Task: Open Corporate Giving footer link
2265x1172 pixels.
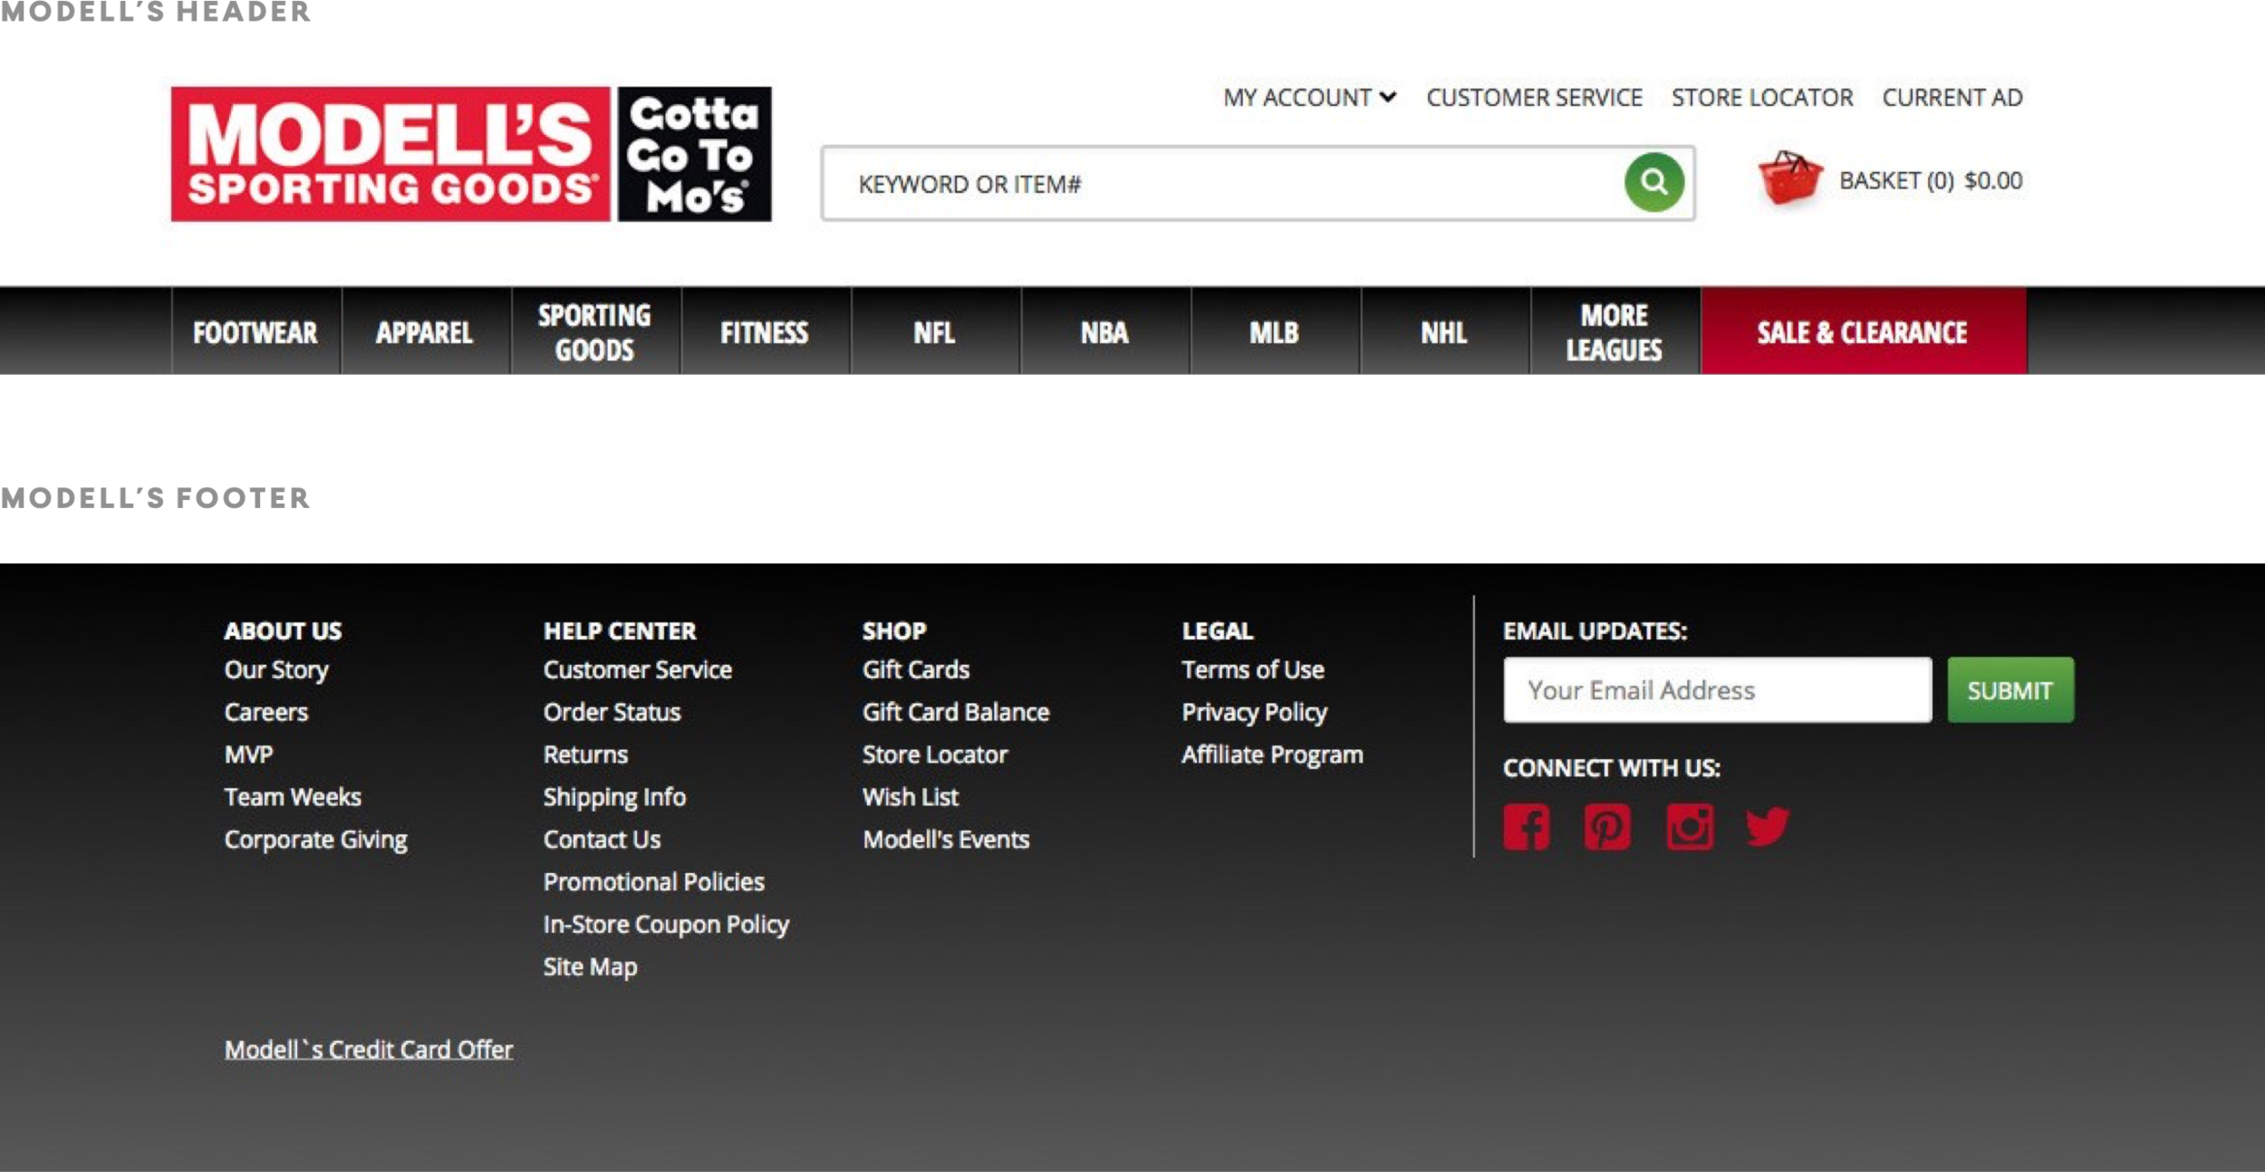Action: [316, 840]
